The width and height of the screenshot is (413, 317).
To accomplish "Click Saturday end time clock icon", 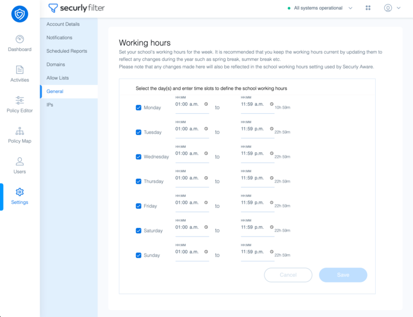I will (x=271, y=227).
